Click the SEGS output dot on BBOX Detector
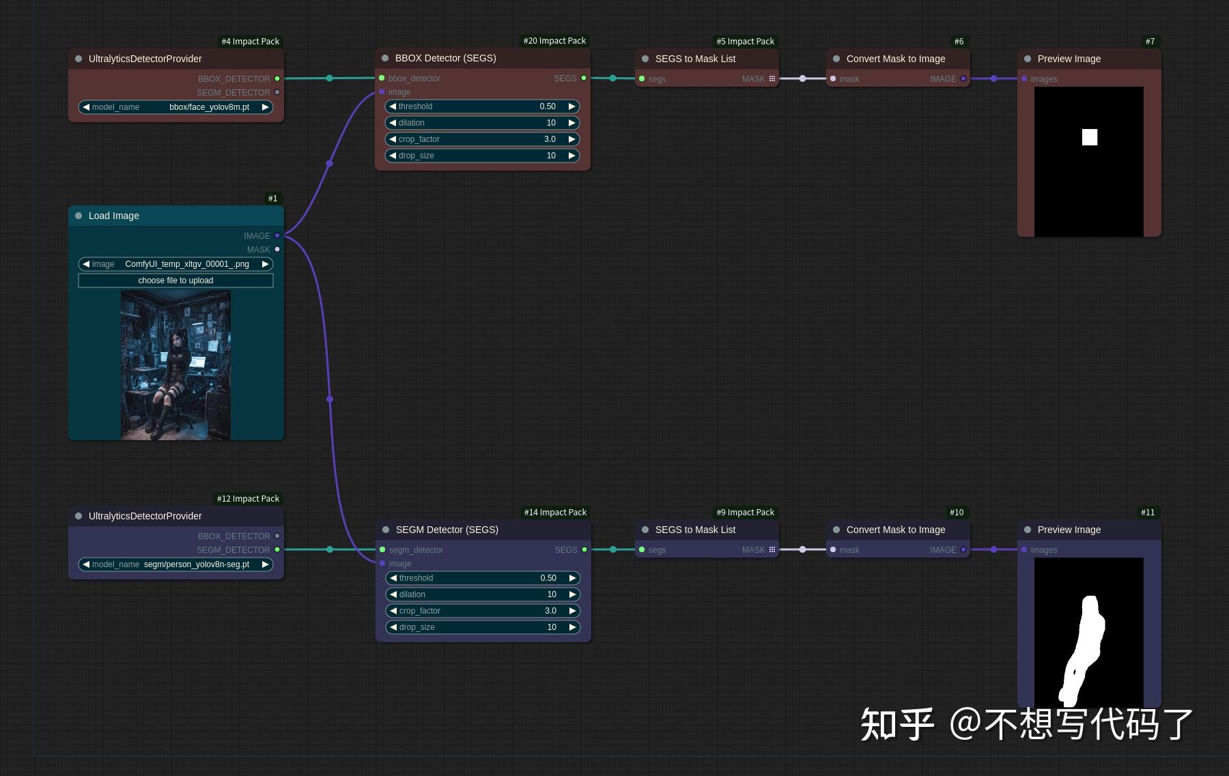Viewport: 1229px width, 776px height. click(584, 78)
